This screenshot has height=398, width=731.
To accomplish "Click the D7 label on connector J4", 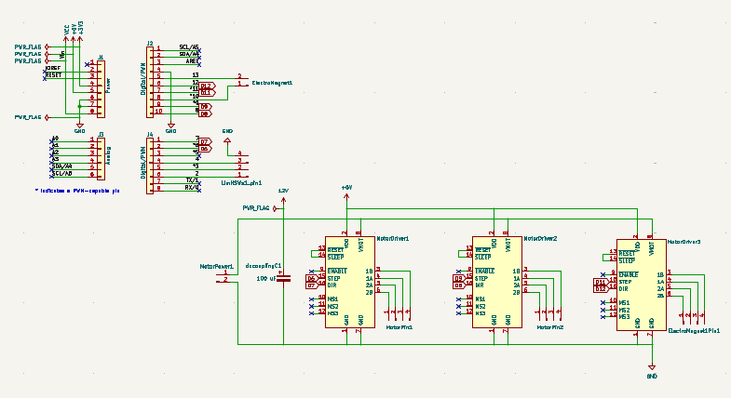I will (205, 141).
